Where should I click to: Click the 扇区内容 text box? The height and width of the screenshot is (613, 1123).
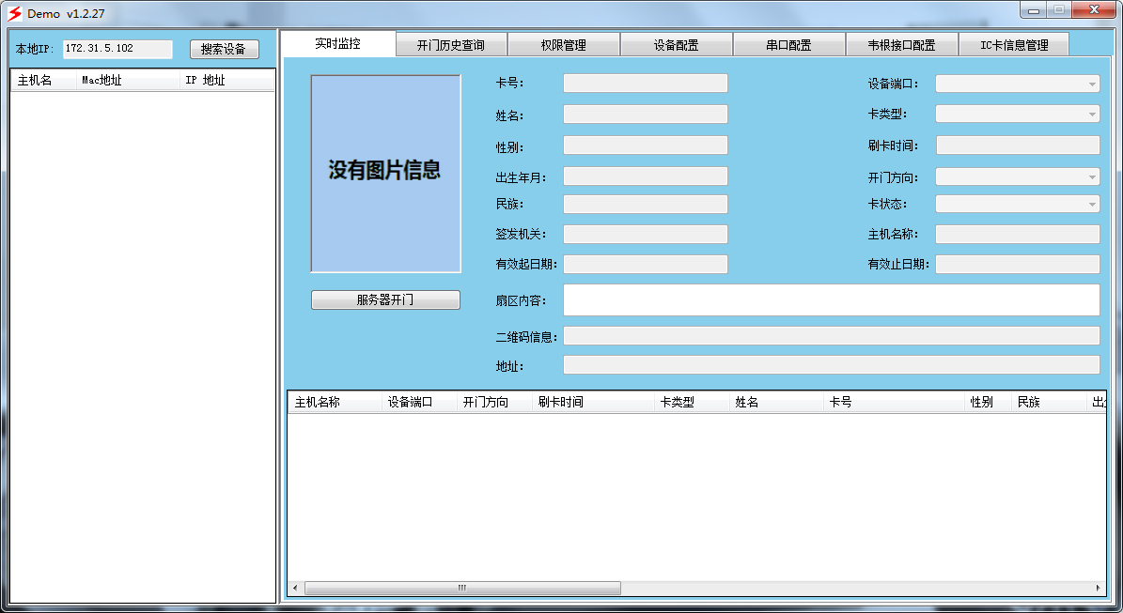point(831,300)
